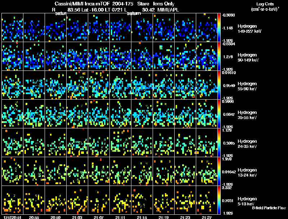This screenshot has width=288, height=219.
Task: Click the Hydrogen 149-227 keV color bar
Action: (219, 28)
